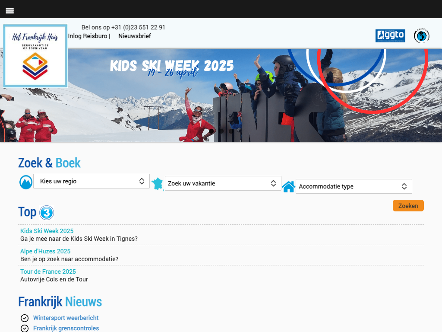Open the Kies uw regio dropdown
Image resolution: width=442 pixels, height=332 pixels.
pyautogui.click(x=92, y=181)
